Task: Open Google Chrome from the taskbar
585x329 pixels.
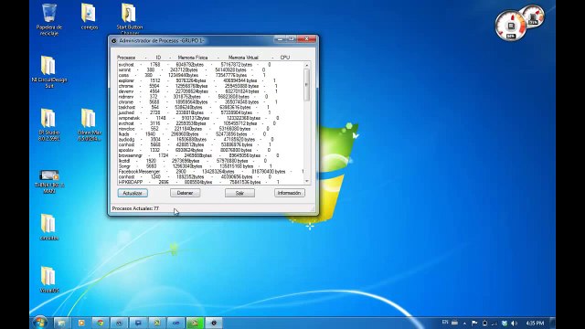Action: tap(101, 323)
